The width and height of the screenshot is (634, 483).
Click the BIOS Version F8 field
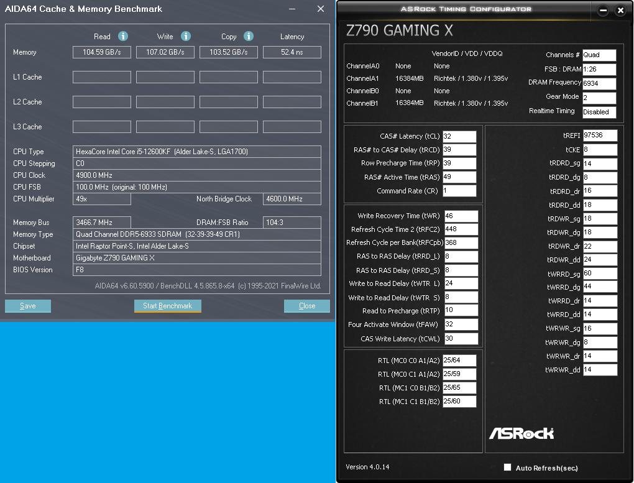click(x=197, y=270)
